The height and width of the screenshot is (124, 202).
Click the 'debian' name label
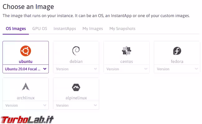click(x=76, y=61)
